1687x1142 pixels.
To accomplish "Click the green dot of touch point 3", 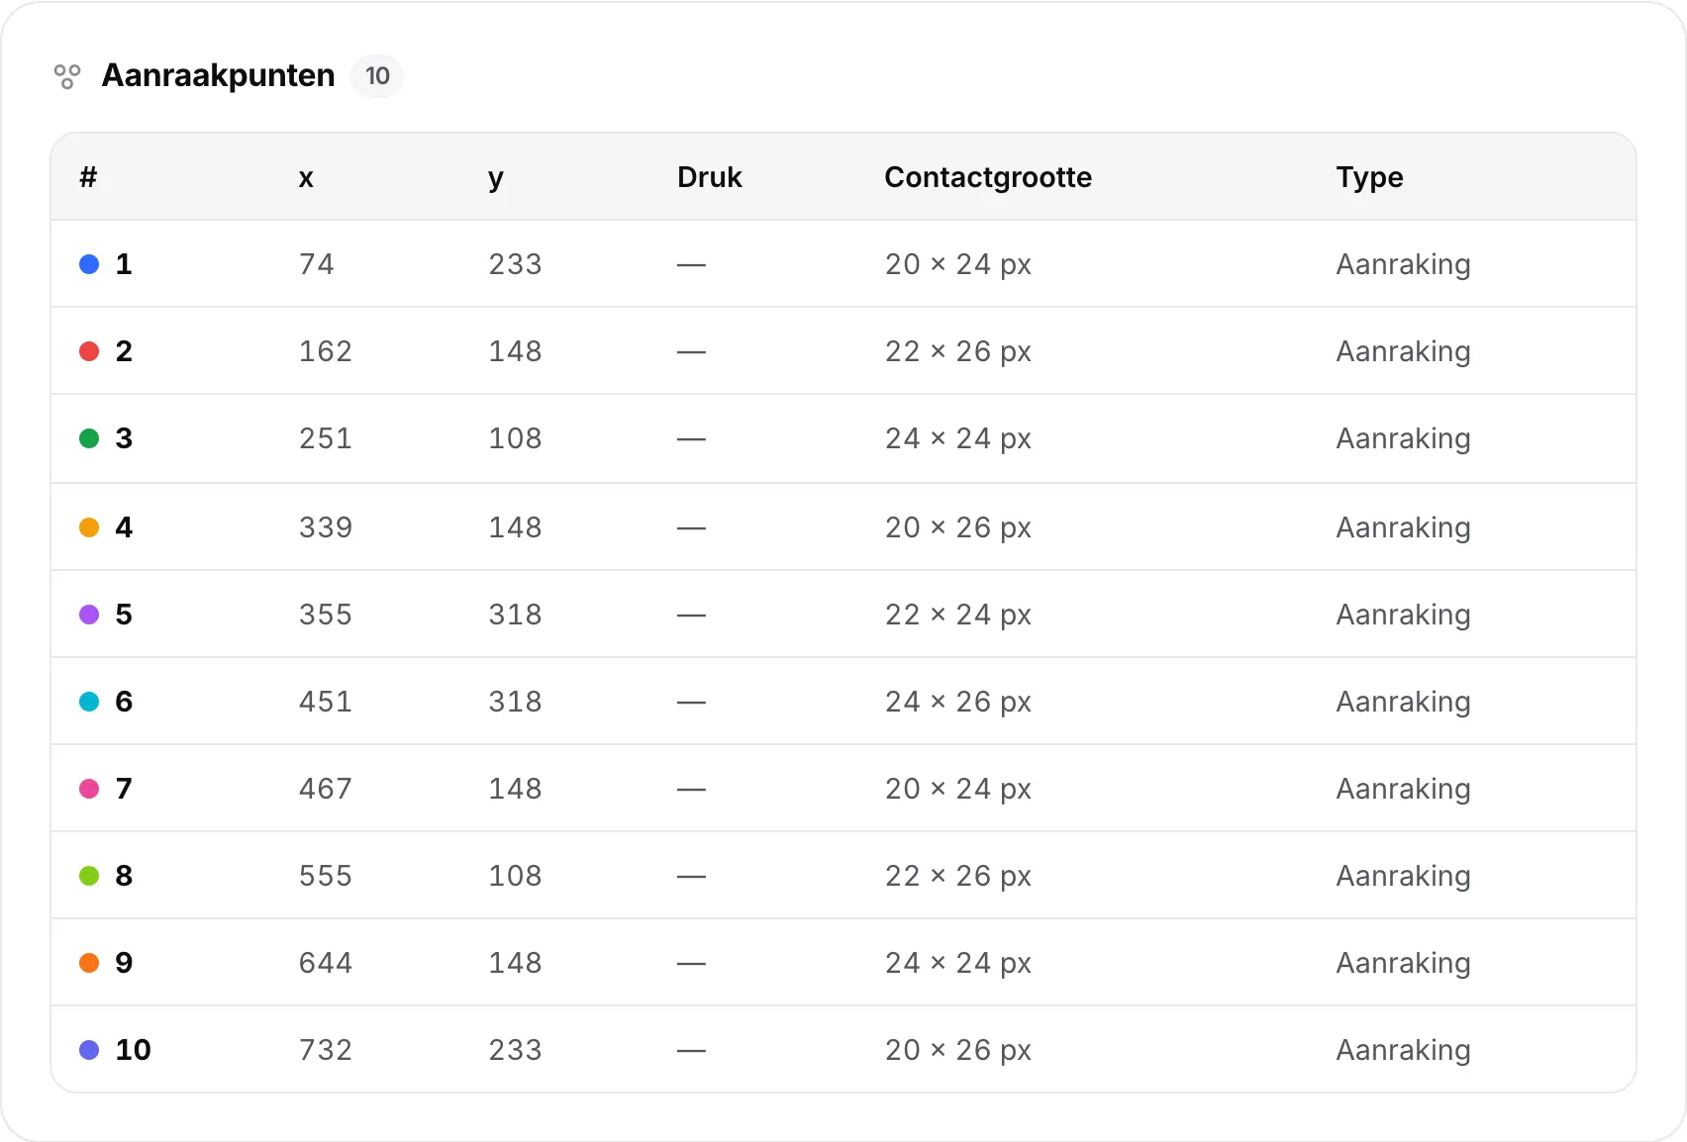I will click(89, 438).
